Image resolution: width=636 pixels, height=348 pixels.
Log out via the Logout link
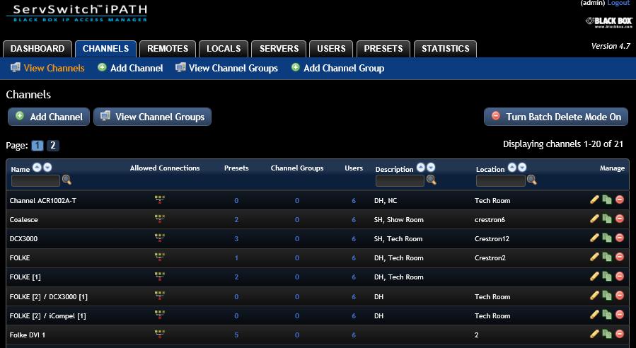point(618,4)
